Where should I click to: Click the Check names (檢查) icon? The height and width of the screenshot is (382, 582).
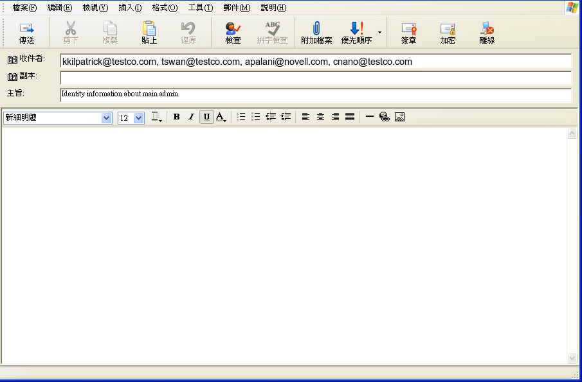tap(233, 28)
